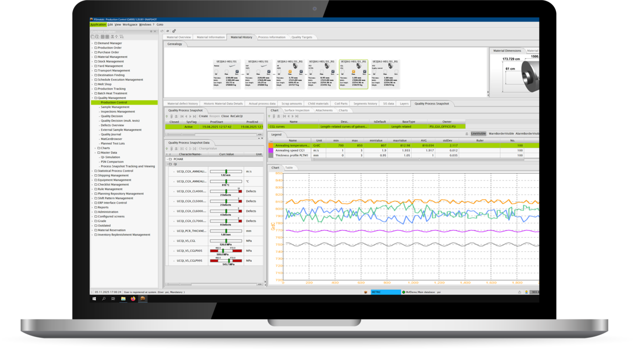
Task: Select the trash icon in Quality Process Snapshot toolbar
Action: click(172, 116)
